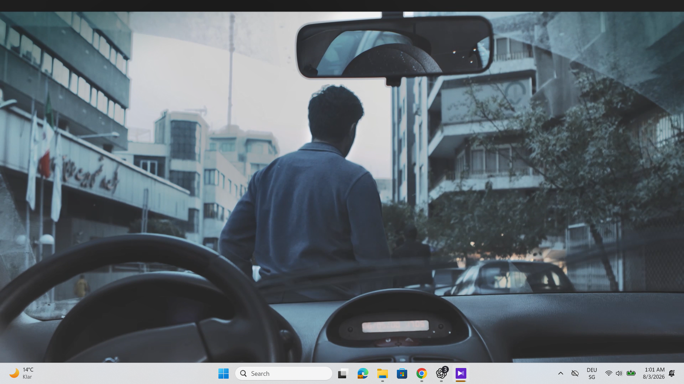Expand the hidden system tray icons

[560, 373]
